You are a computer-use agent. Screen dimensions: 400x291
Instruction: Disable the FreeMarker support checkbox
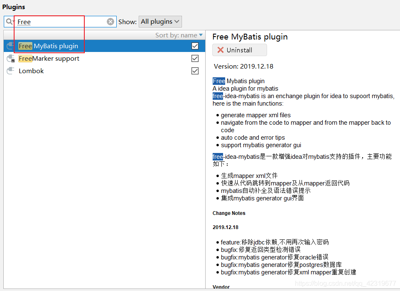coord(195,59)
